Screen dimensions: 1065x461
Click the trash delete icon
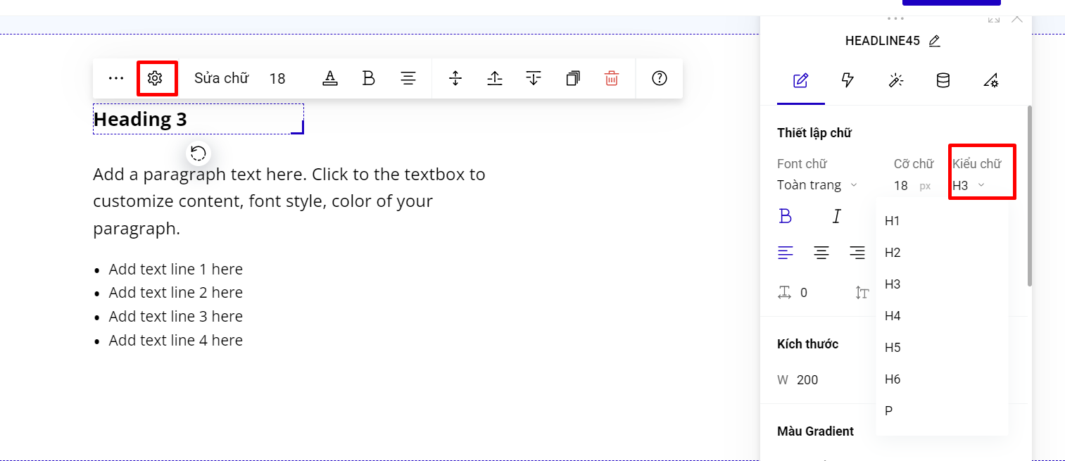pos(611,78)
